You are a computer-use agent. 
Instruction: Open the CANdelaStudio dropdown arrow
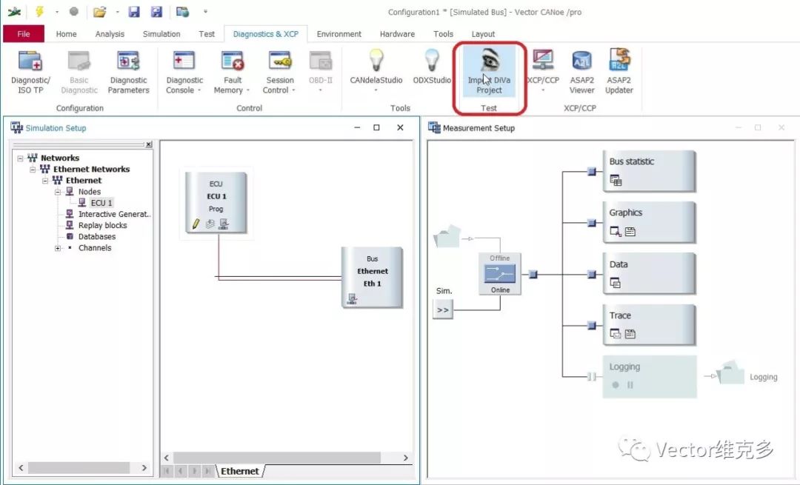click(x=376, y=91)
